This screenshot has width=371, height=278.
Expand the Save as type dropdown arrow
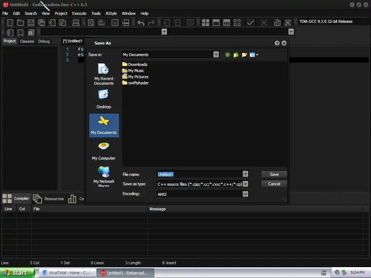pyautogui.click(x=245, y=184)
